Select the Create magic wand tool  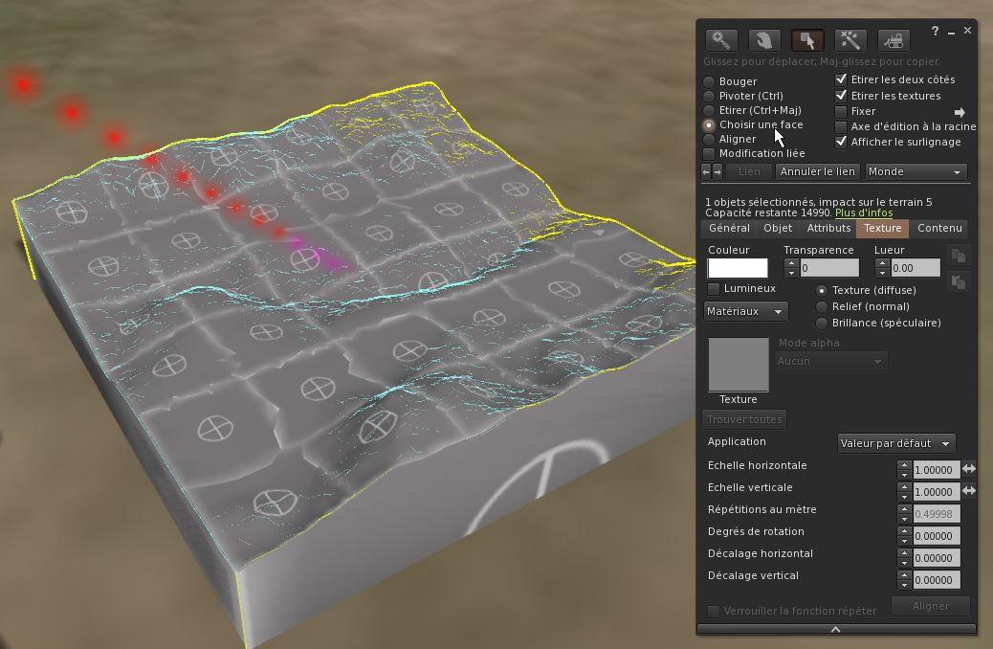850,40
